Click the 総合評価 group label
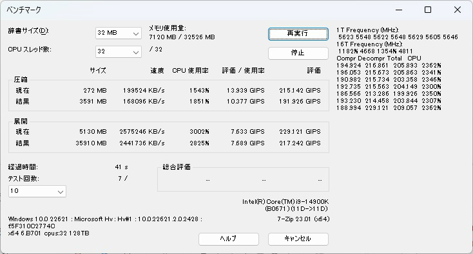 tap(177, 167)
